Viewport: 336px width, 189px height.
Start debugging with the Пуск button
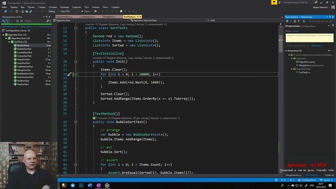click(85, 12)
